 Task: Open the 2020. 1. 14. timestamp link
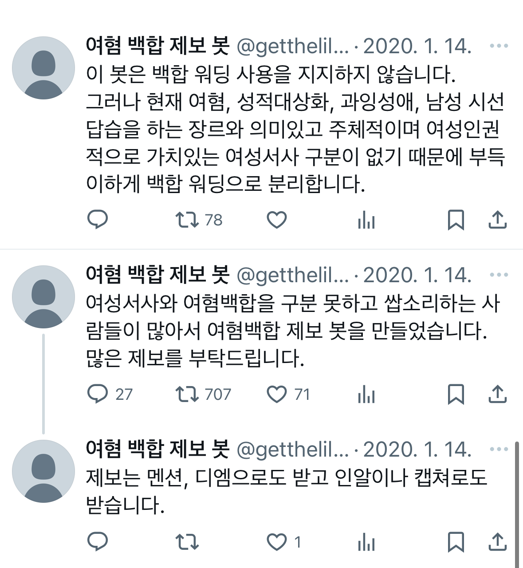click(x=417, y=46)
